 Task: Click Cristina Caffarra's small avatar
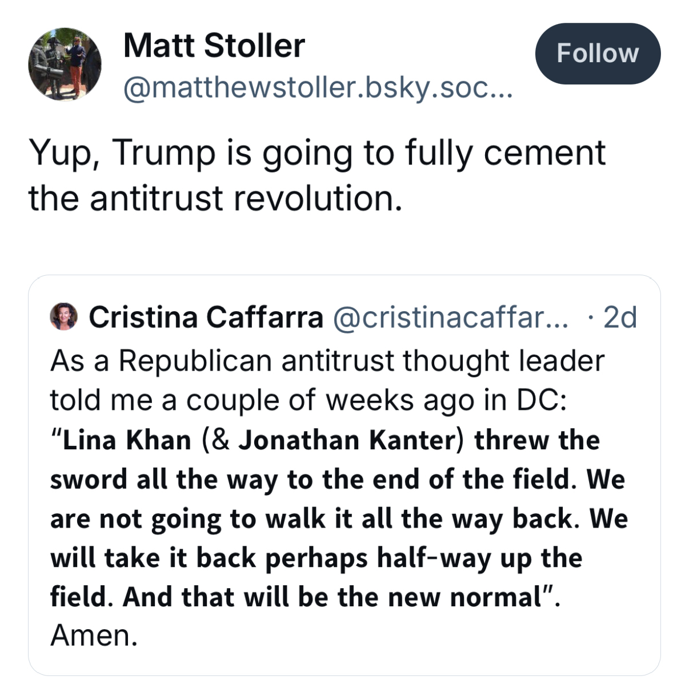point(64,317)
